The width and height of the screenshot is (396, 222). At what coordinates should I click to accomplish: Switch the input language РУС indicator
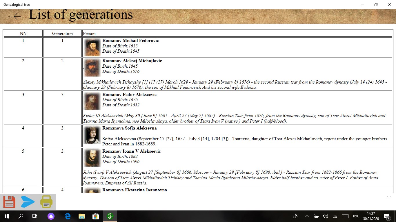[356, 216]
